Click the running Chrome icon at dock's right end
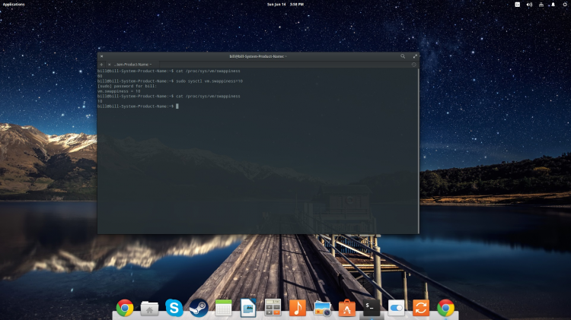 pyautogui.click(x=445, y=308)
